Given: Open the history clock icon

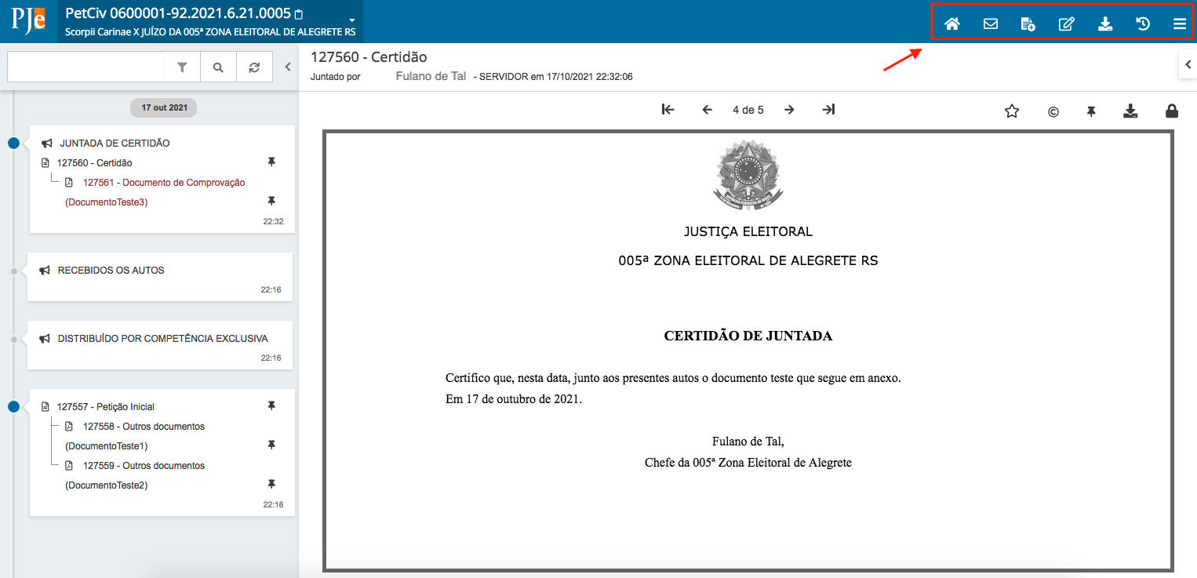Looking at the screenshot, I should (x=1143, y=24).
